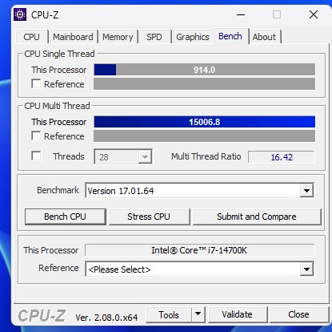Click Submit and Compare
This screenshot has width=332, height=332.
coord(257,217)
